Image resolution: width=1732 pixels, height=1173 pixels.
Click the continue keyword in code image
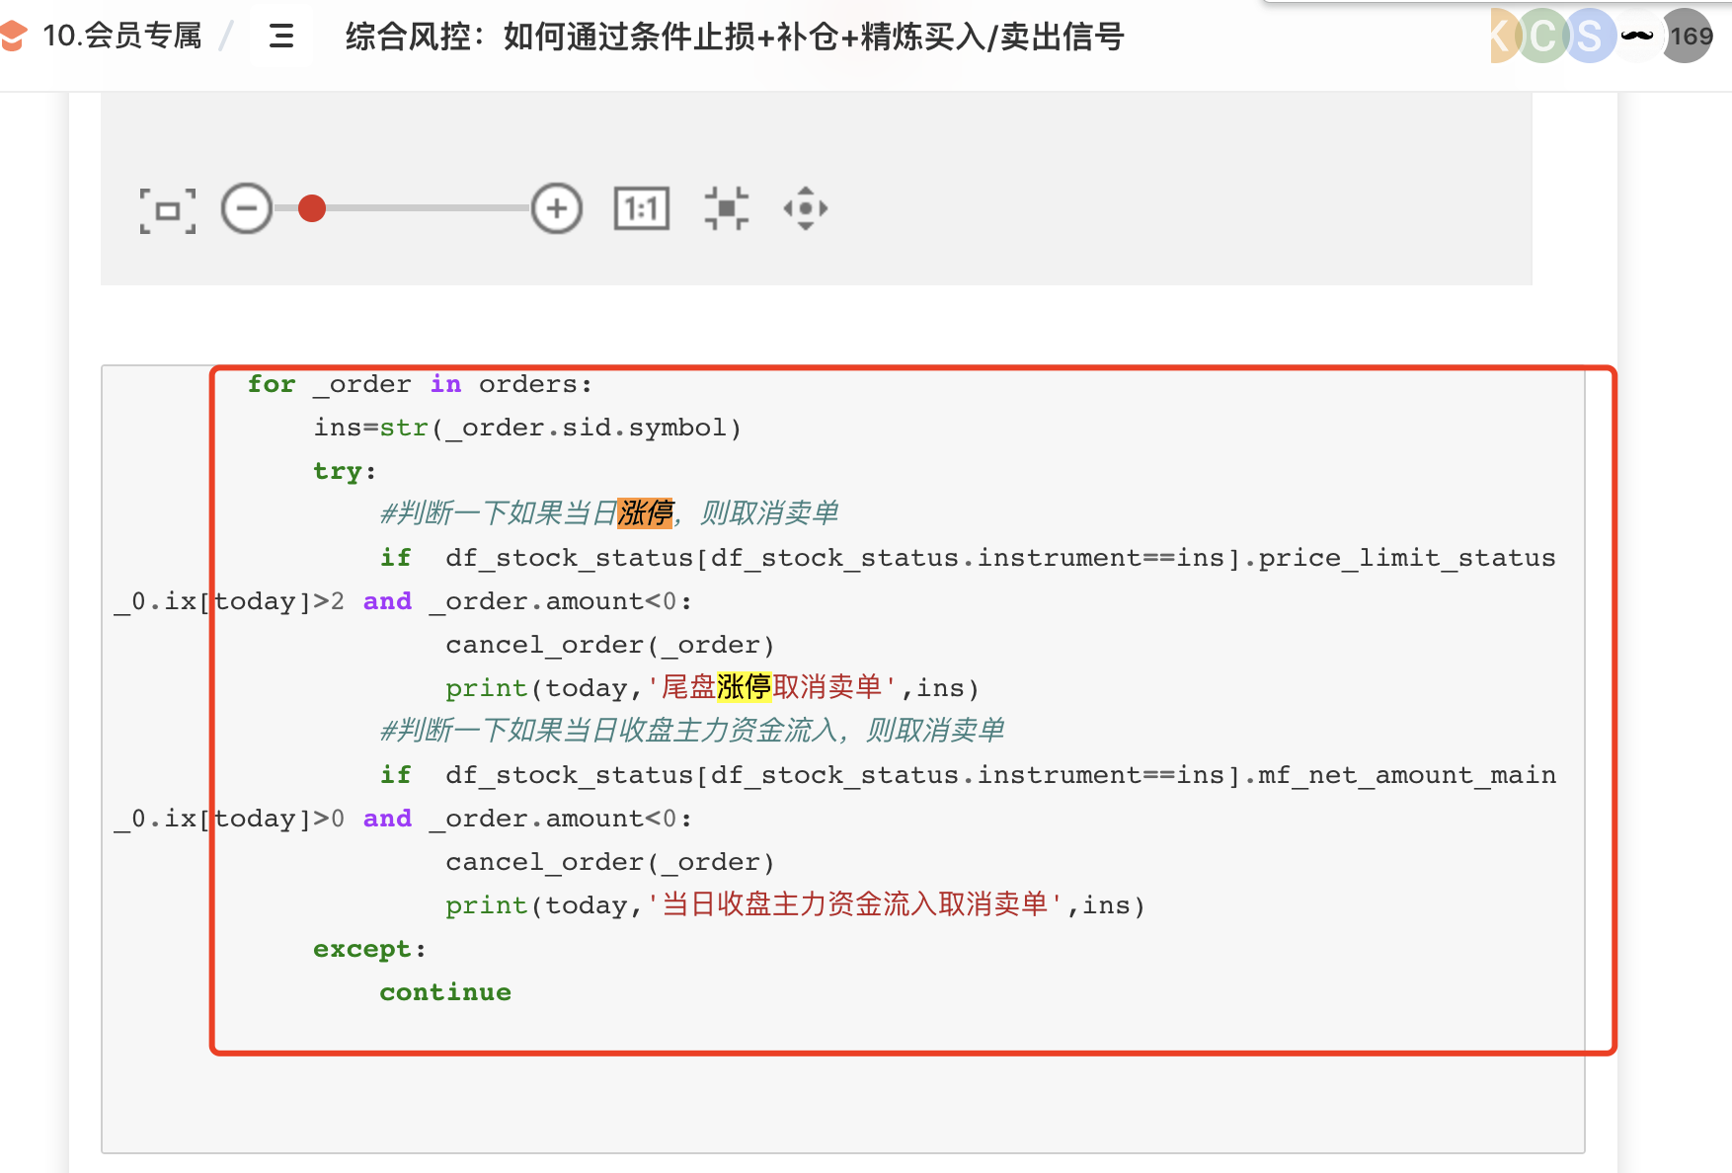coord(445,992)
